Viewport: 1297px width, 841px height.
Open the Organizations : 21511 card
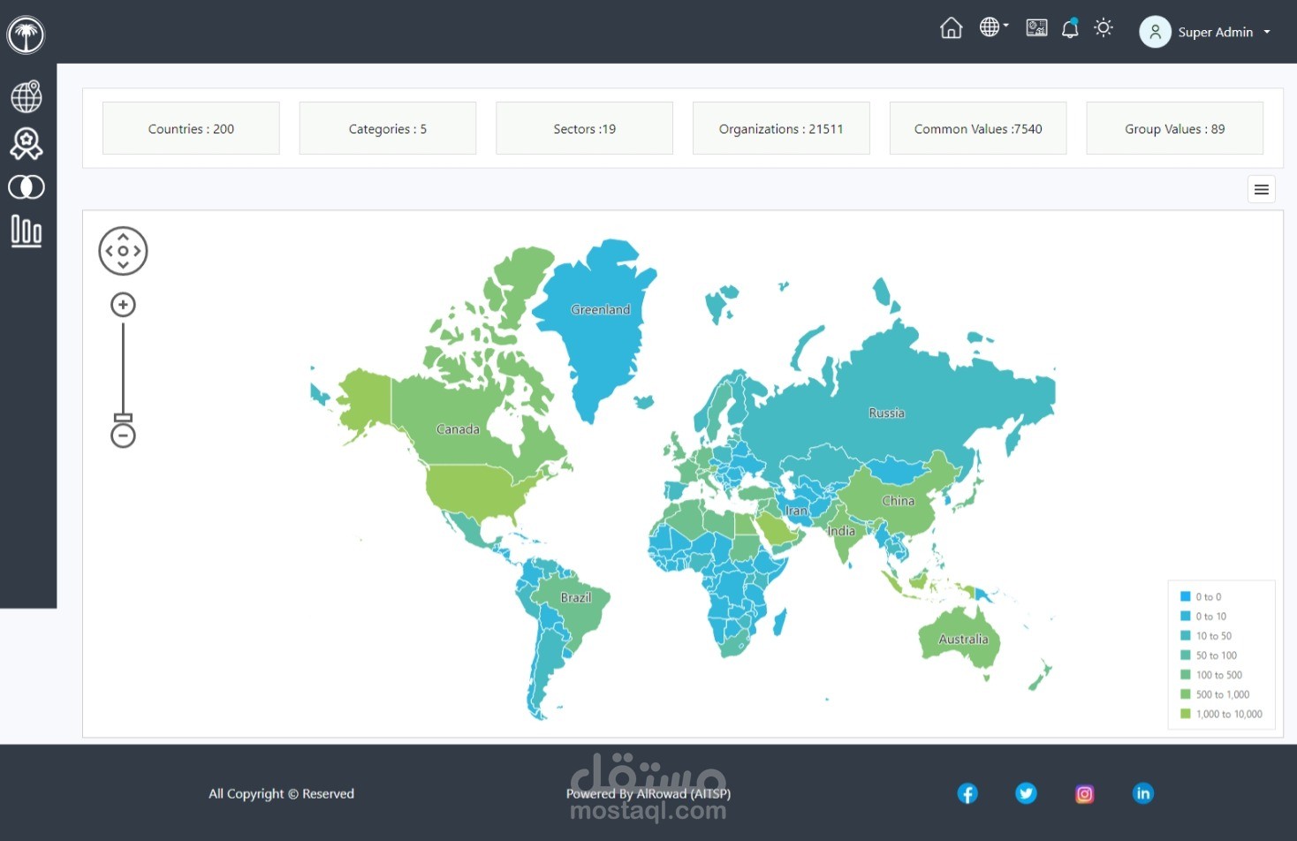click(x=781, y=128)
